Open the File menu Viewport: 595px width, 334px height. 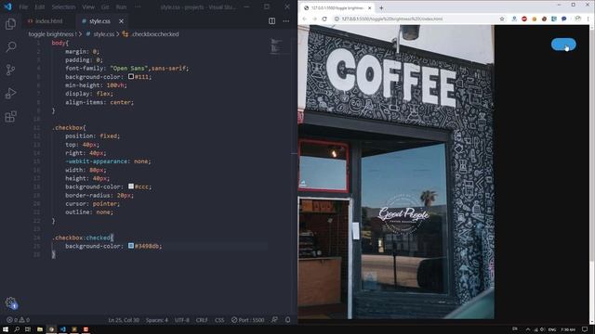click(x=23, y=6)
